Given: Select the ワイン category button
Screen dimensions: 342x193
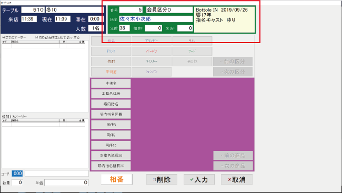Looking at the screenshot, I should [x=192, y=41].
